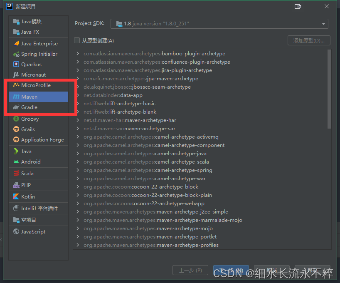Click the IntelliJ logo in title bar
The height and width of the screenshot is (283, 340).
tap(10, 6)
